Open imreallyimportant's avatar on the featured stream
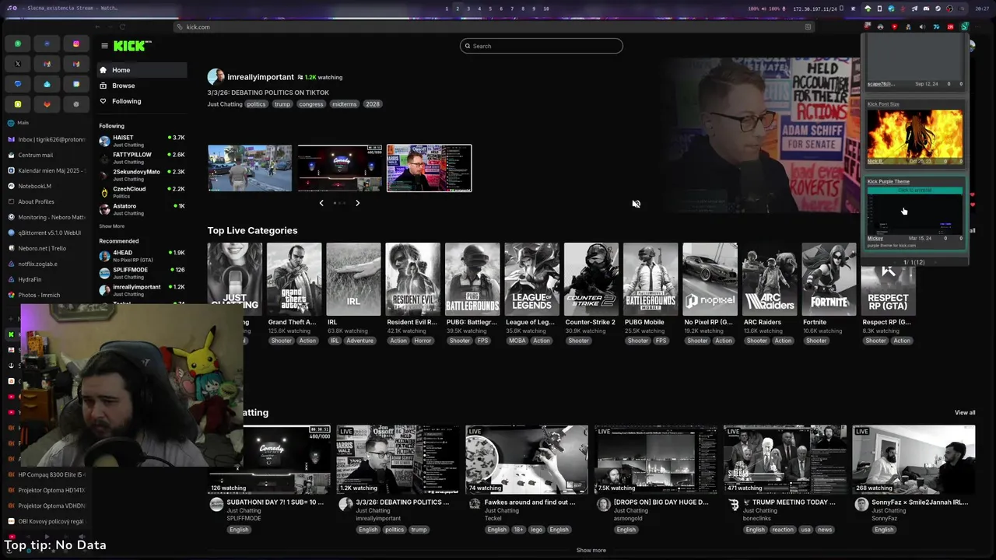 point(216,77)
